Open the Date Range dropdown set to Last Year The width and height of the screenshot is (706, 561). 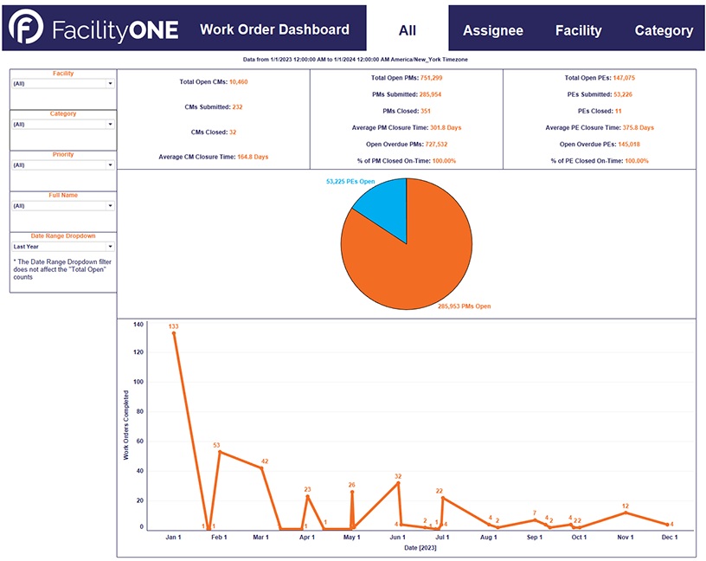tap(61, 246)
